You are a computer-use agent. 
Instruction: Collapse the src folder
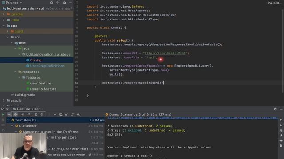[8, 37]
